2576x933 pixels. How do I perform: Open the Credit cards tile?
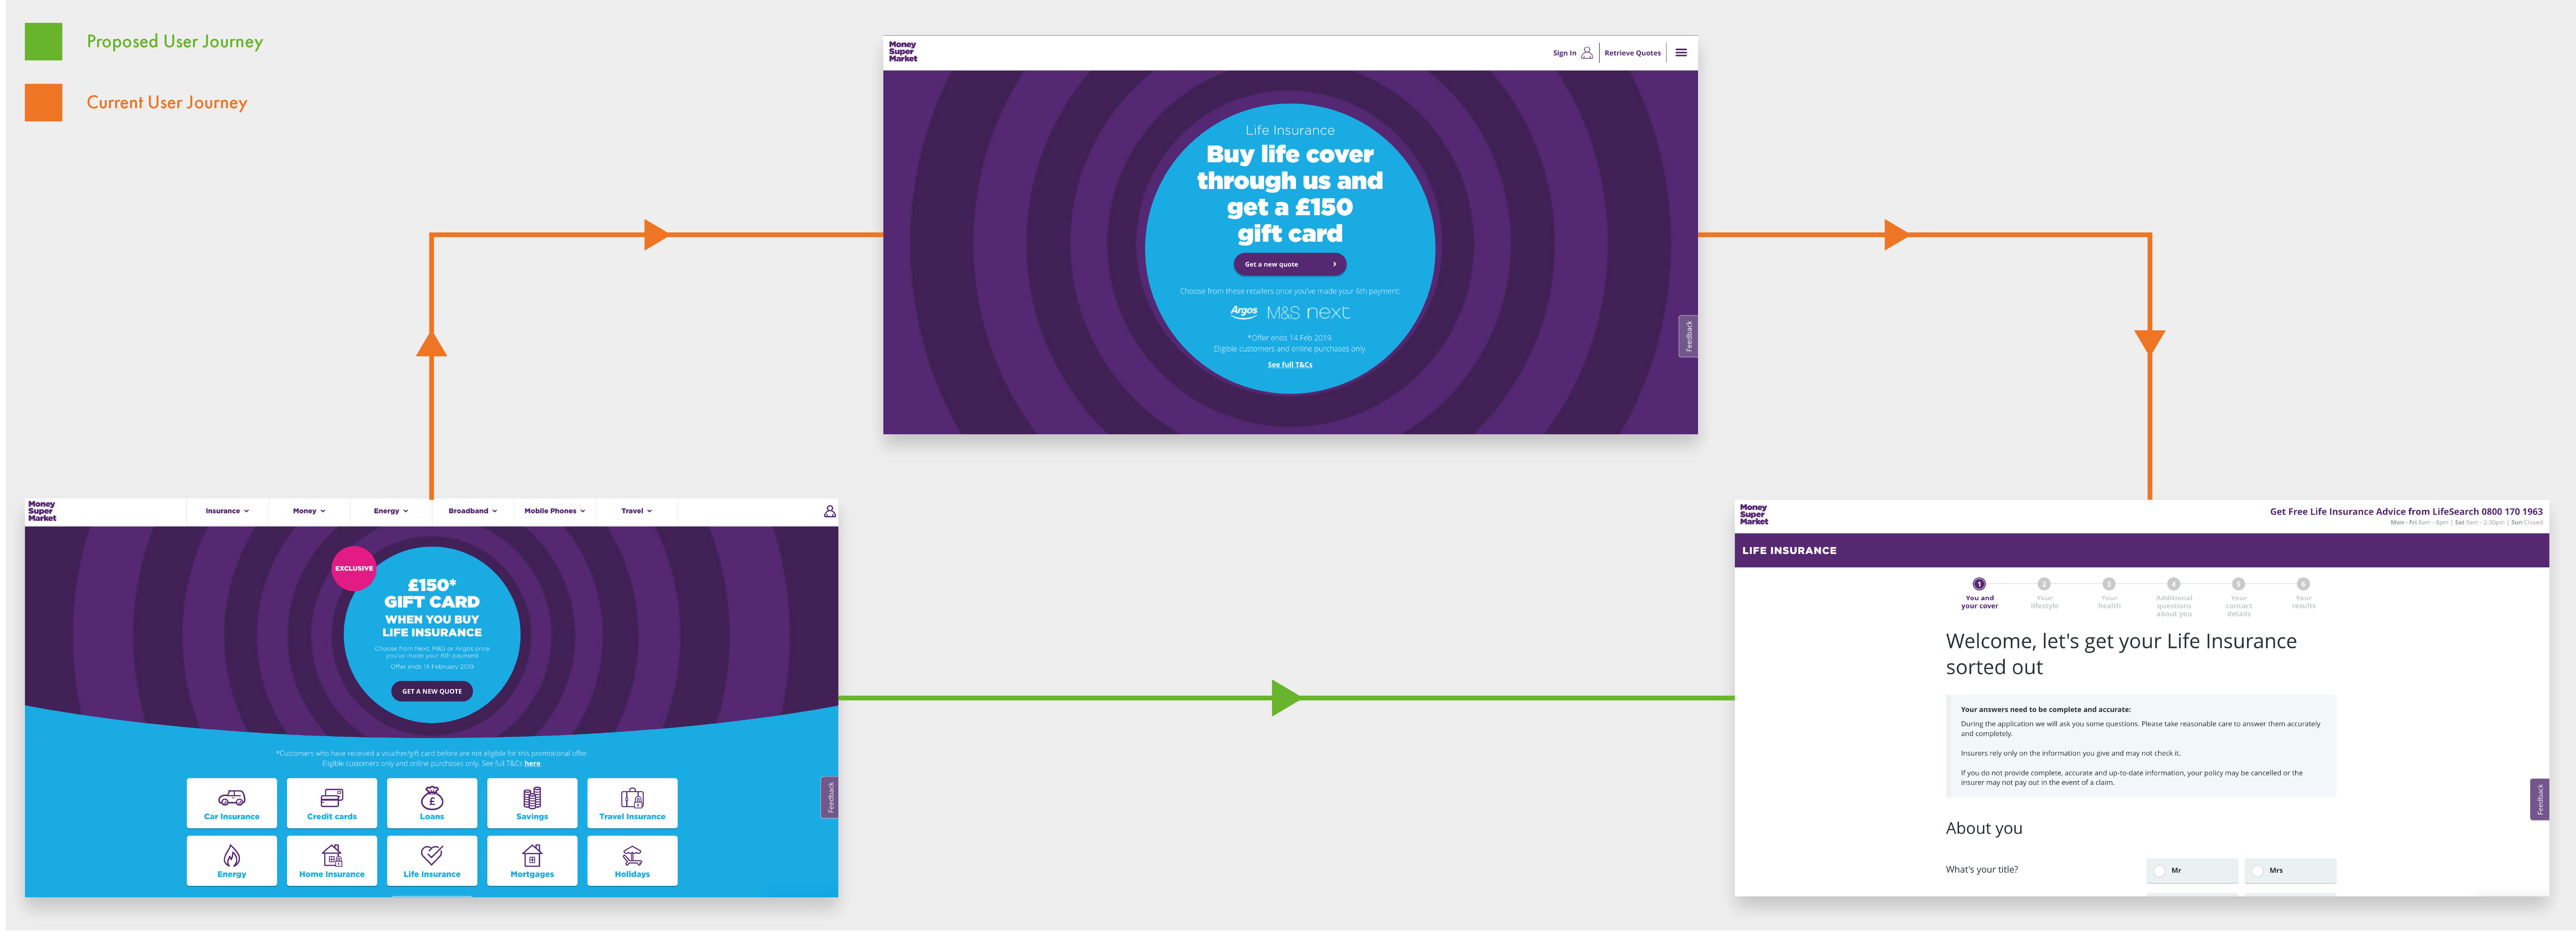(331, 803)
